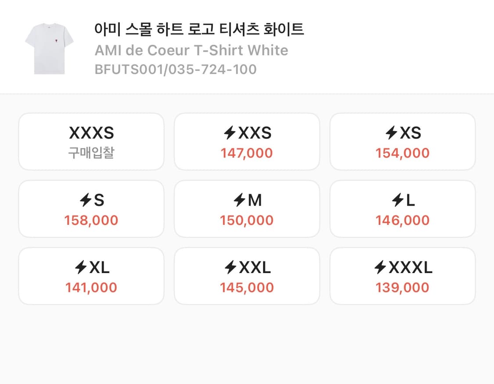Pick size S priced 158,000

tap(91, 209)
